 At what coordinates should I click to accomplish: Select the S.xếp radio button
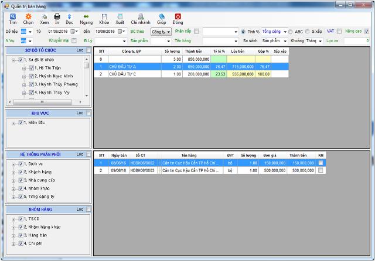click(x=307, y=31)
